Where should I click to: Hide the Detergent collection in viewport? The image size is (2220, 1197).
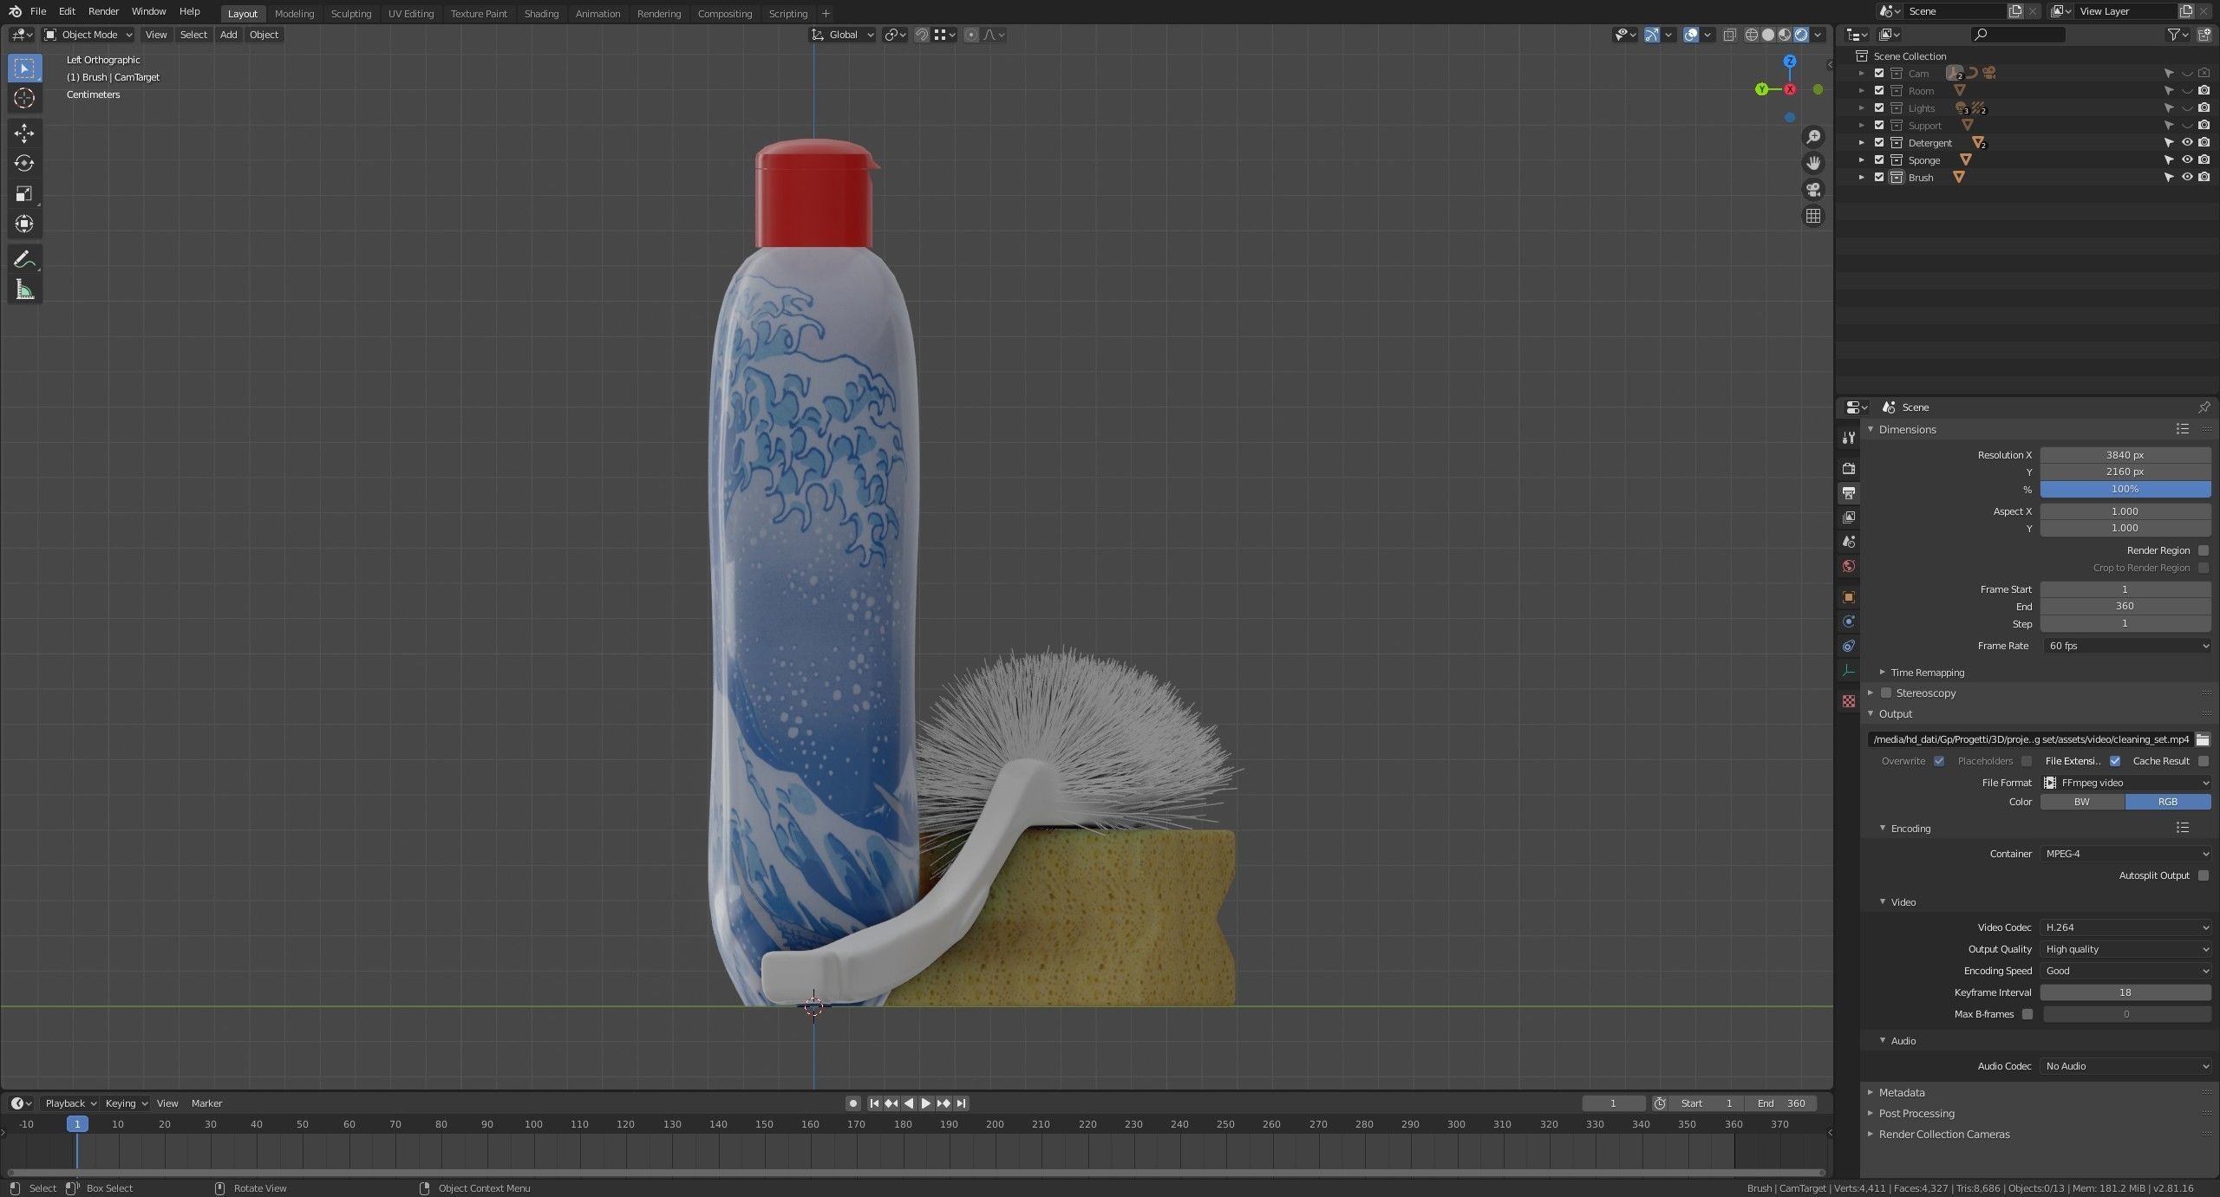pos(2187,143)
